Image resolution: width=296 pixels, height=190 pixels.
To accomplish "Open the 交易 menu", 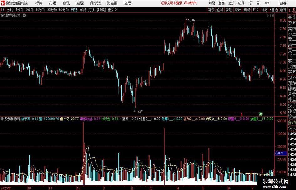I will (127, 3).
